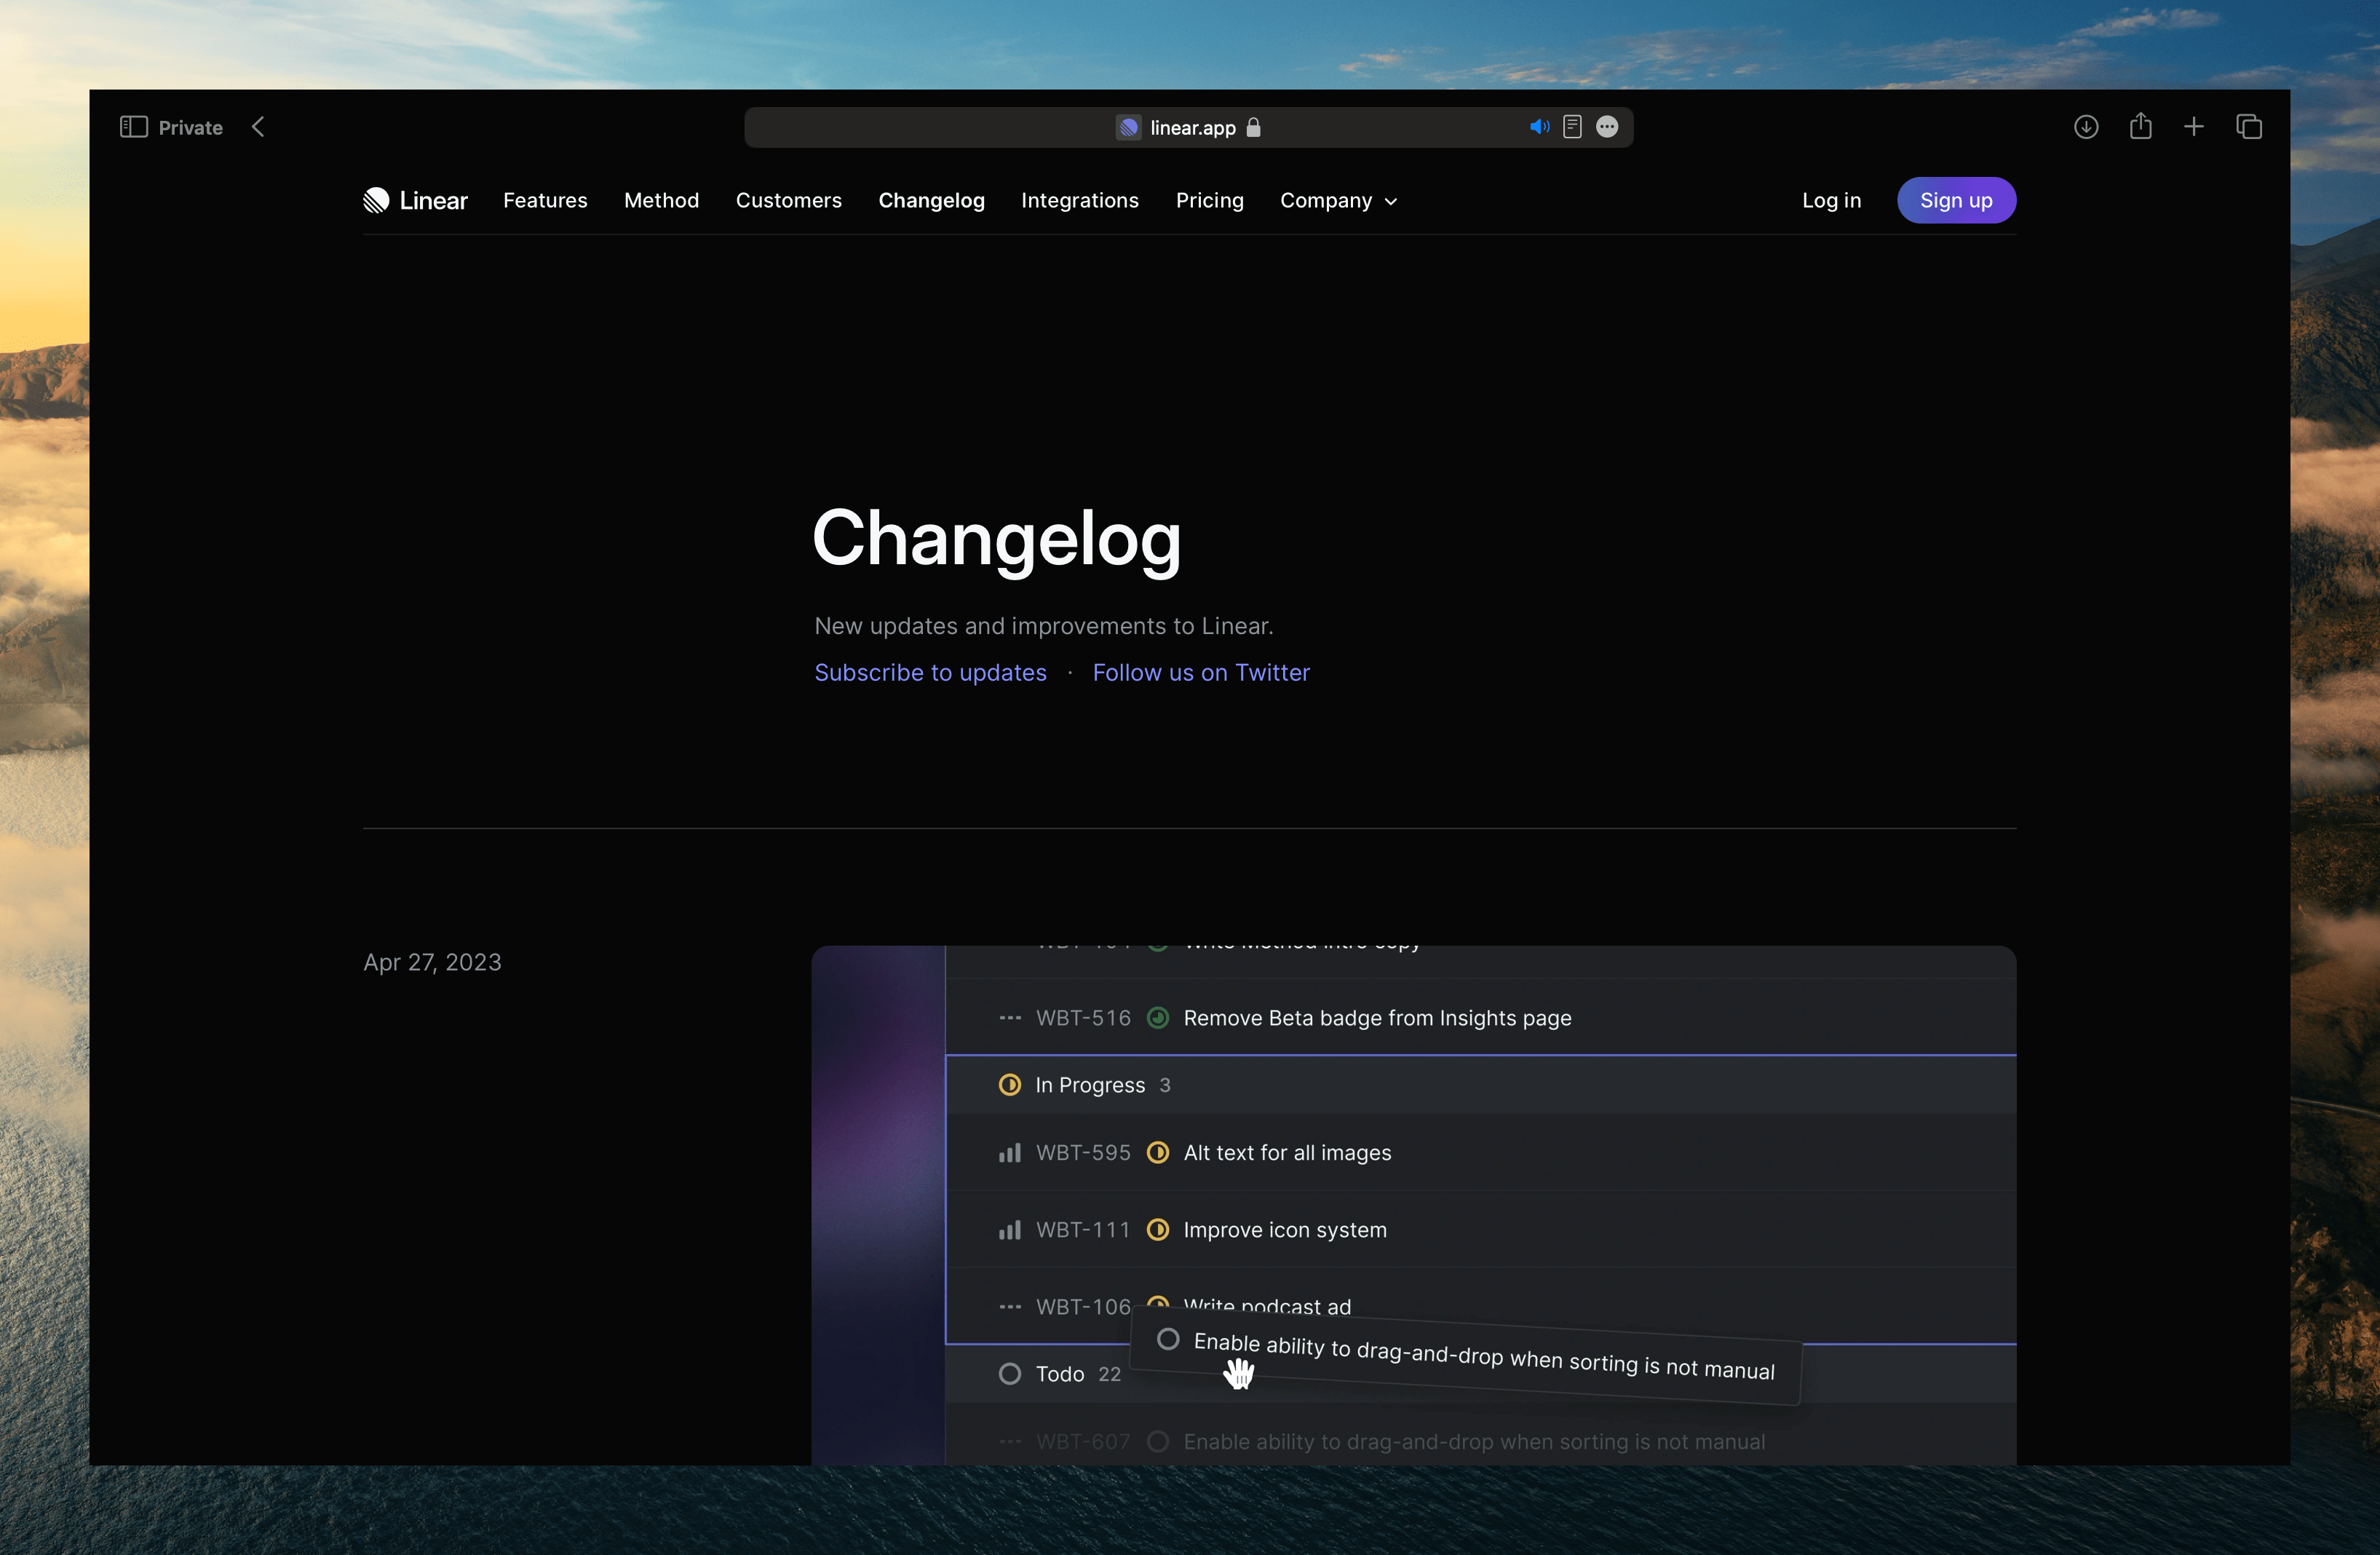Click Subscribe to updates link
This screenshot has width=2380, height=1555.
click(x=929, y=672)
